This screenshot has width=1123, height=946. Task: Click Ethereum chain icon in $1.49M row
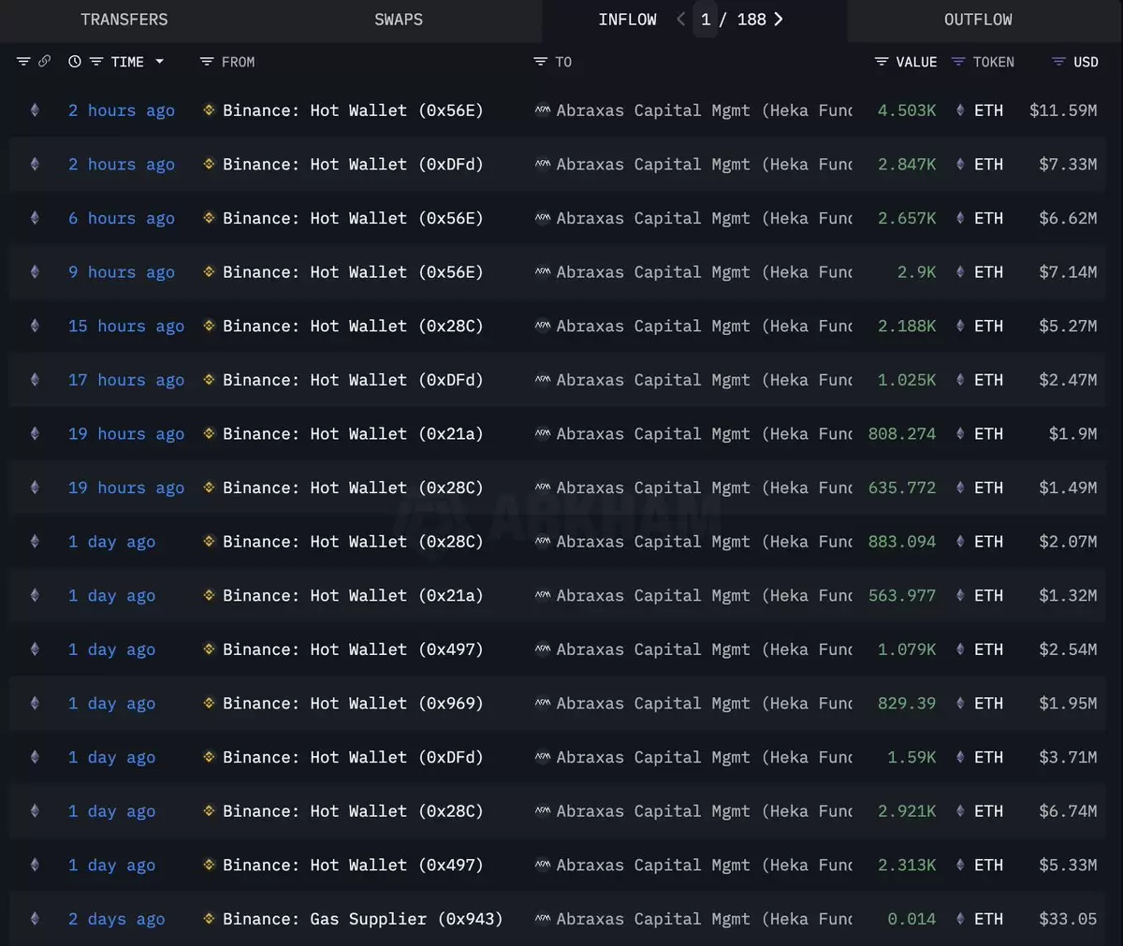pyautogui.click(x=35, y=488)
